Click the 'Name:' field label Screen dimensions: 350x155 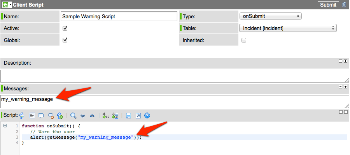point(12,16)
